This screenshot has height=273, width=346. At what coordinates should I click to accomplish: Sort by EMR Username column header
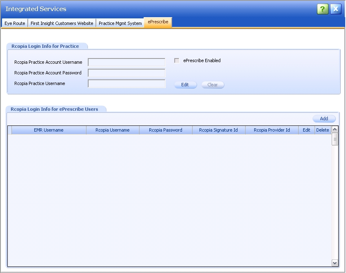(49, 130)
